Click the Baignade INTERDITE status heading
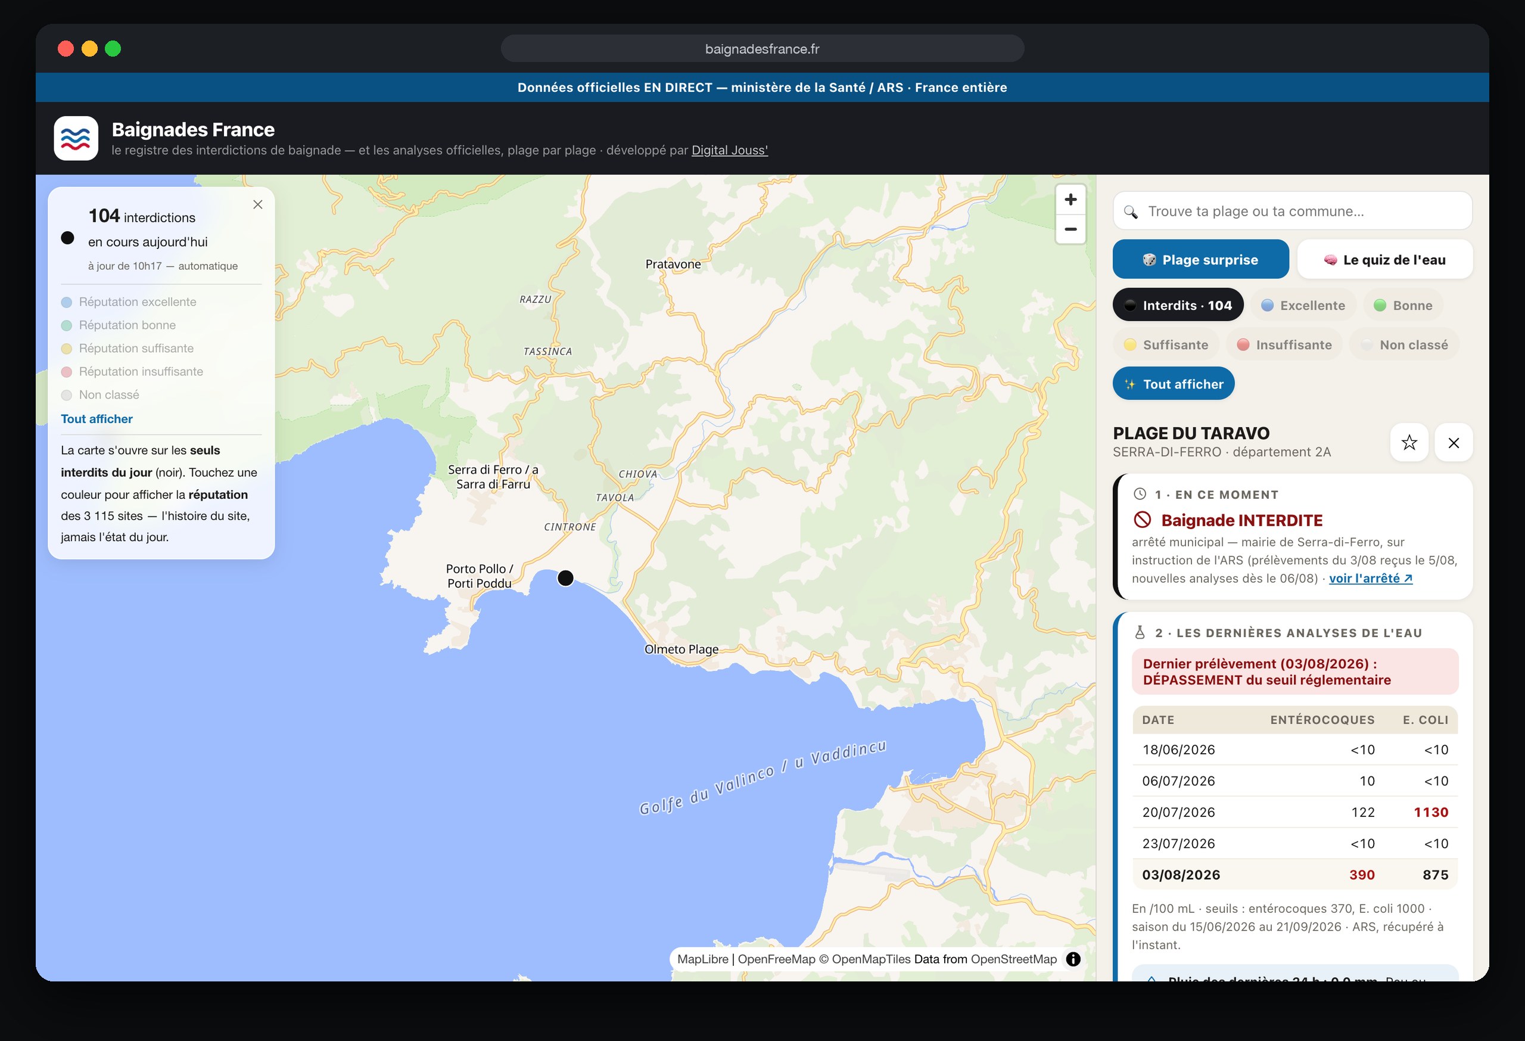1525x1041 pixels. click(1241, 521)
